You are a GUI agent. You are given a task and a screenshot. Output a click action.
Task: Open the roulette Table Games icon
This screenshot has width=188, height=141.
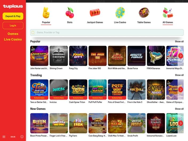(144, 13)
